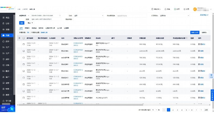Check the row created 2024-10-11 21:46
This screenshot has width=214, height=118.
click(24, 78)
